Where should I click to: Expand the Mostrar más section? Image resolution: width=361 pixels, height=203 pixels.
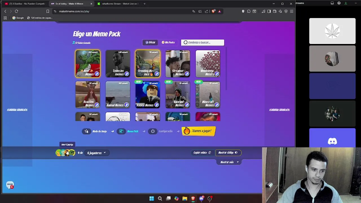pos(230,162)
